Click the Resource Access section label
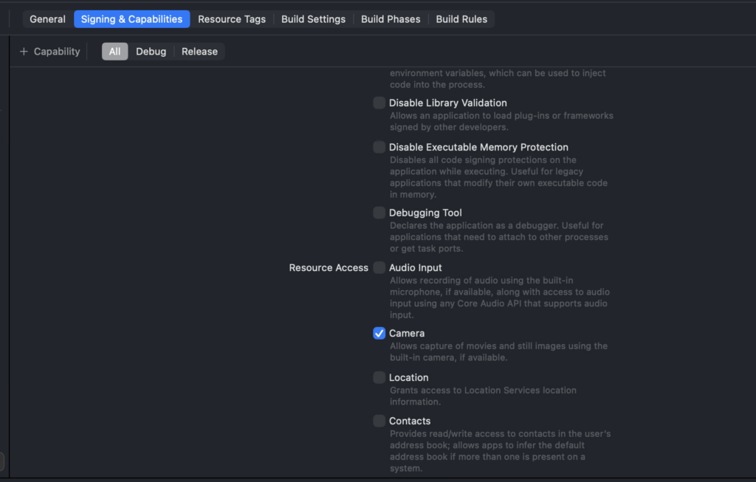This screenshot has width=756, height=482. [x=329, y=268]
